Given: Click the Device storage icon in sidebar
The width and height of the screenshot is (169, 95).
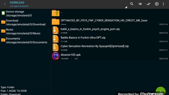Looking at the screenshot, I should (x=3, y=13).
